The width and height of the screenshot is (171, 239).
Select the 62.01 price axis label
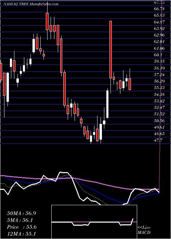click(159, 42)
